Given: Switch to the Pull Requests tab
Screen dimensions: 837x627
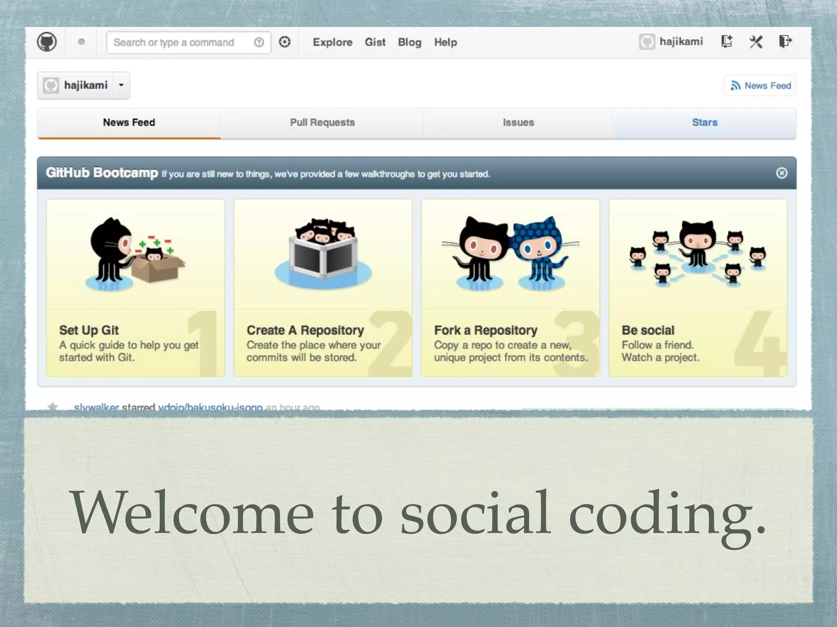Looking at the screenshot, I should point(322,123).
